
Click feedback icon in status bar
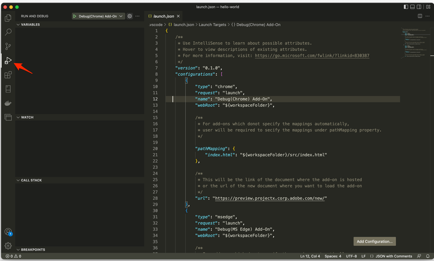point(419,256)
